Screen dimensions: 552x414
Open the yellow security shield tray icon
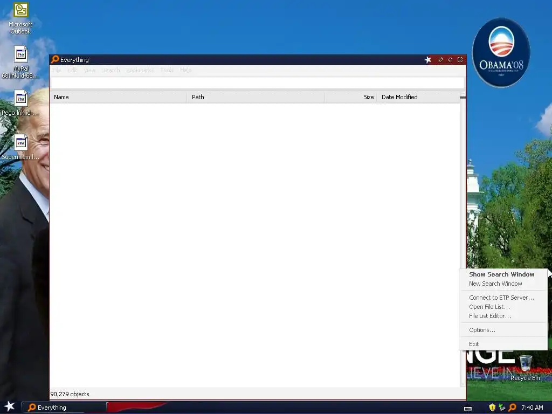492,408
